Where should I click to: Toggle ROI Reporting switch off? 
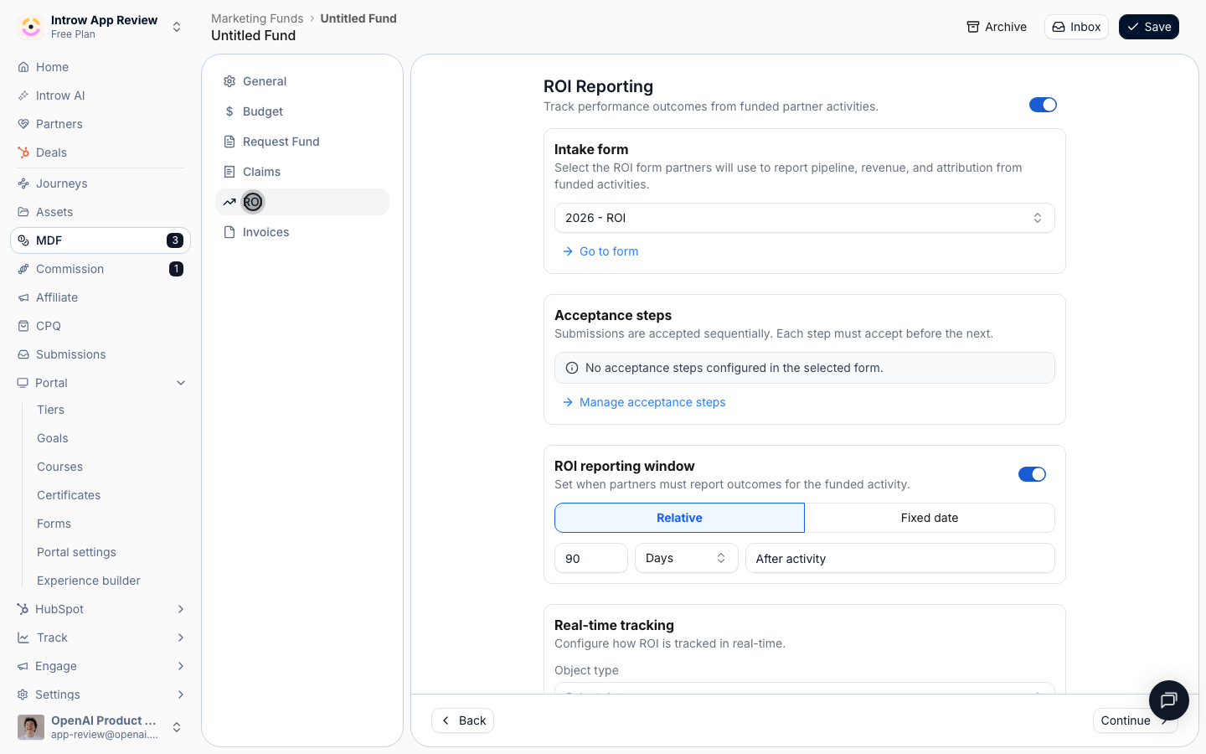pyautogui.click(x=1043, y=105)
